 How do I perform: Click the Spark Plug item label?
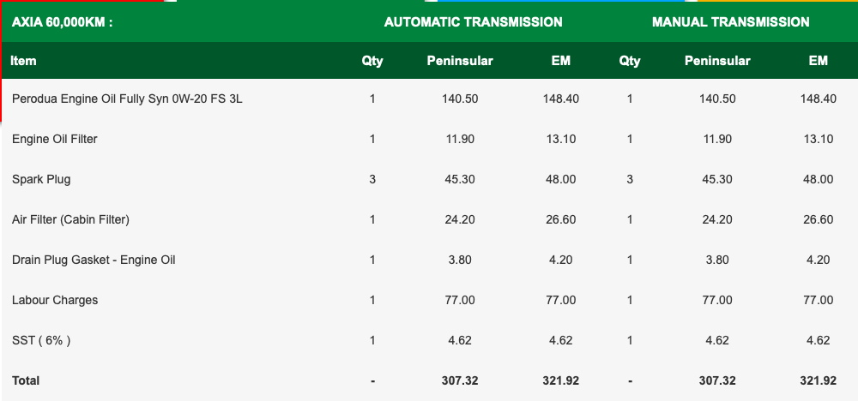point(41,179)
